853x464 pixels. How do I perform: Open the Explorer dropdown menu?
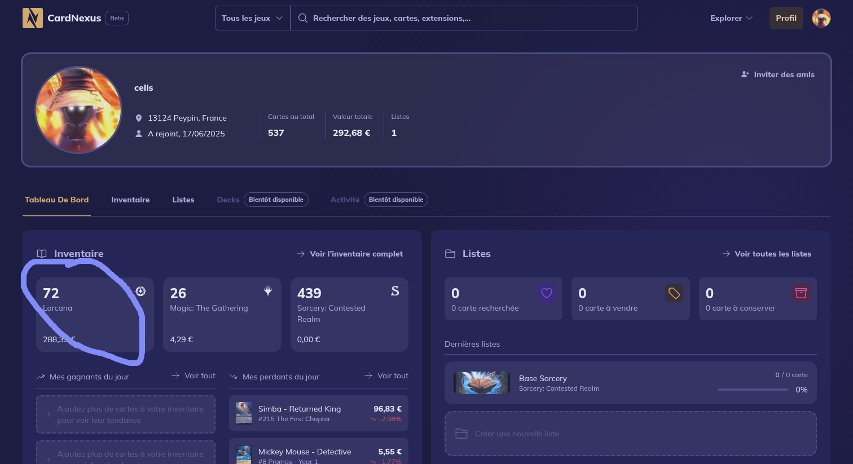click(731, 18)
